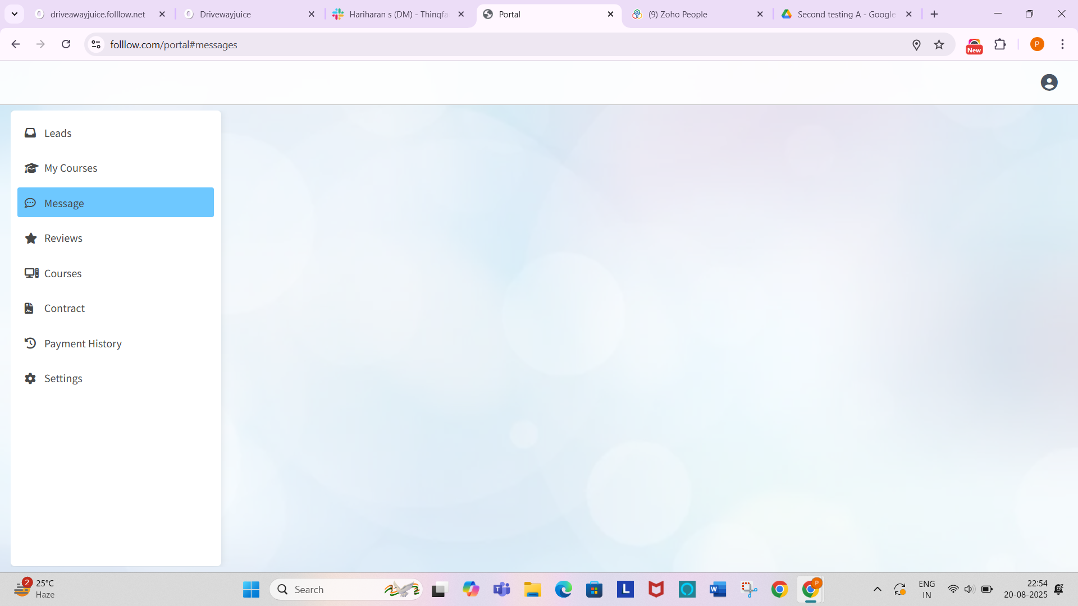The image size is (1078, 606).
Task: Open Extensions puzzle icon
Action: [x=1000, y=44]
